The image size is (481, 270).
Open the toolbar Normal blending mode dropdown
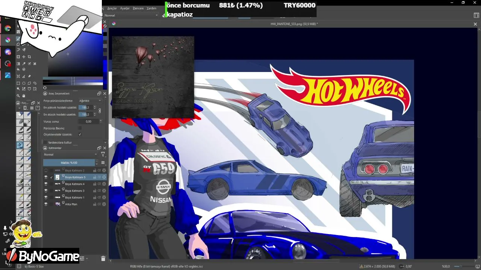pyautogui.click(x=131, y=15)
